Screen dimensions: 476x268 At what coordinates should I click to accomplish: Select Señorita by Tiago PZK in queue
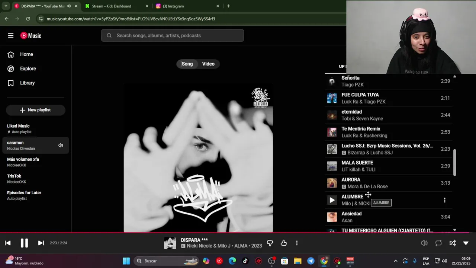click(389, 81)
